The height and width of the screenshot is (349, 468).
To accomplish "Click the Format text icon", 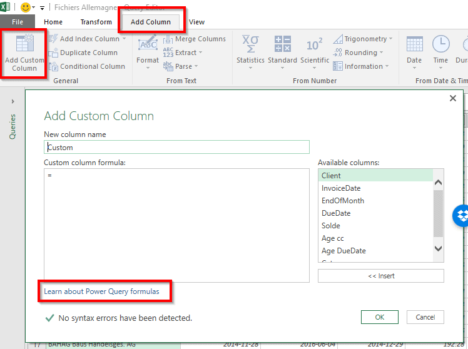I will click(x=148, y=45).
